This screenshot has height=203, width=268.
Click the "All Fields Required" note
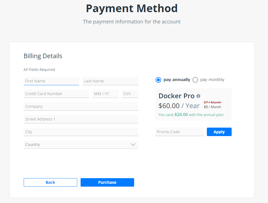pyautogui.click(x=39, y=69)
